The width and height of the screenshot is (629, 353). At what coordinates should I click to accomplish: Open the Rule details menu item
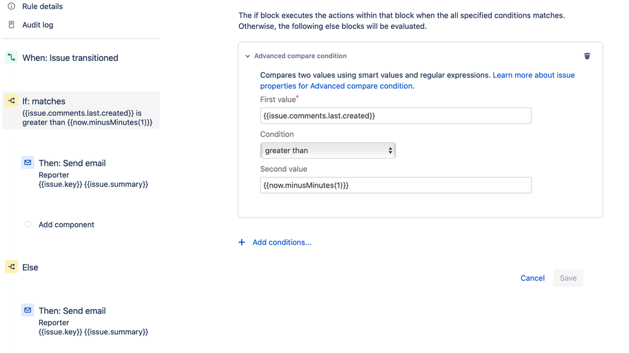(42, 6)
